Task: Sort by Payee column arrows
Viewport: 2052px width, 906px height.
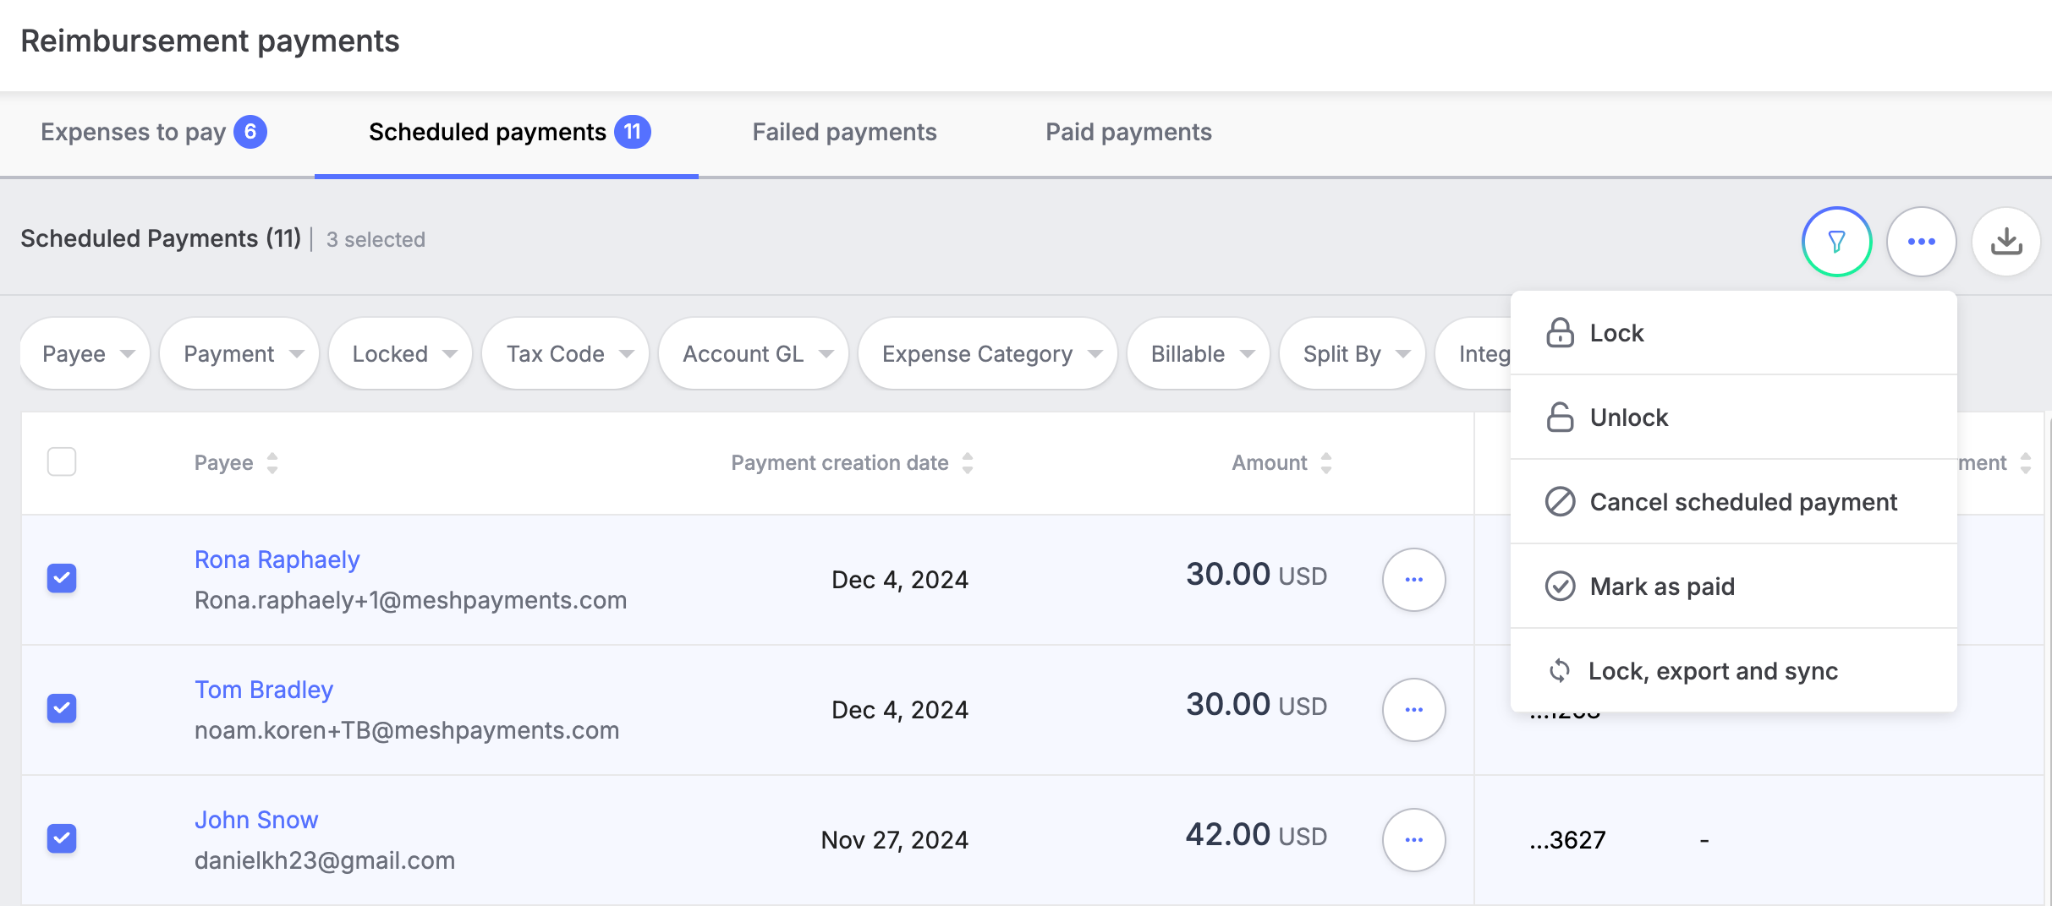Action: pyautogui.click(x=272, y=463)
